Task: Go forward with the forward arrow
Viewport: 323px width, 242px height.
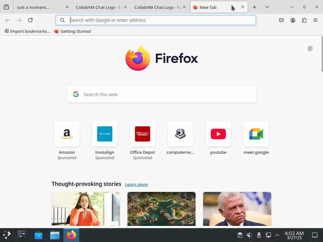Action: pyautogui.click(x=19, y=20)
